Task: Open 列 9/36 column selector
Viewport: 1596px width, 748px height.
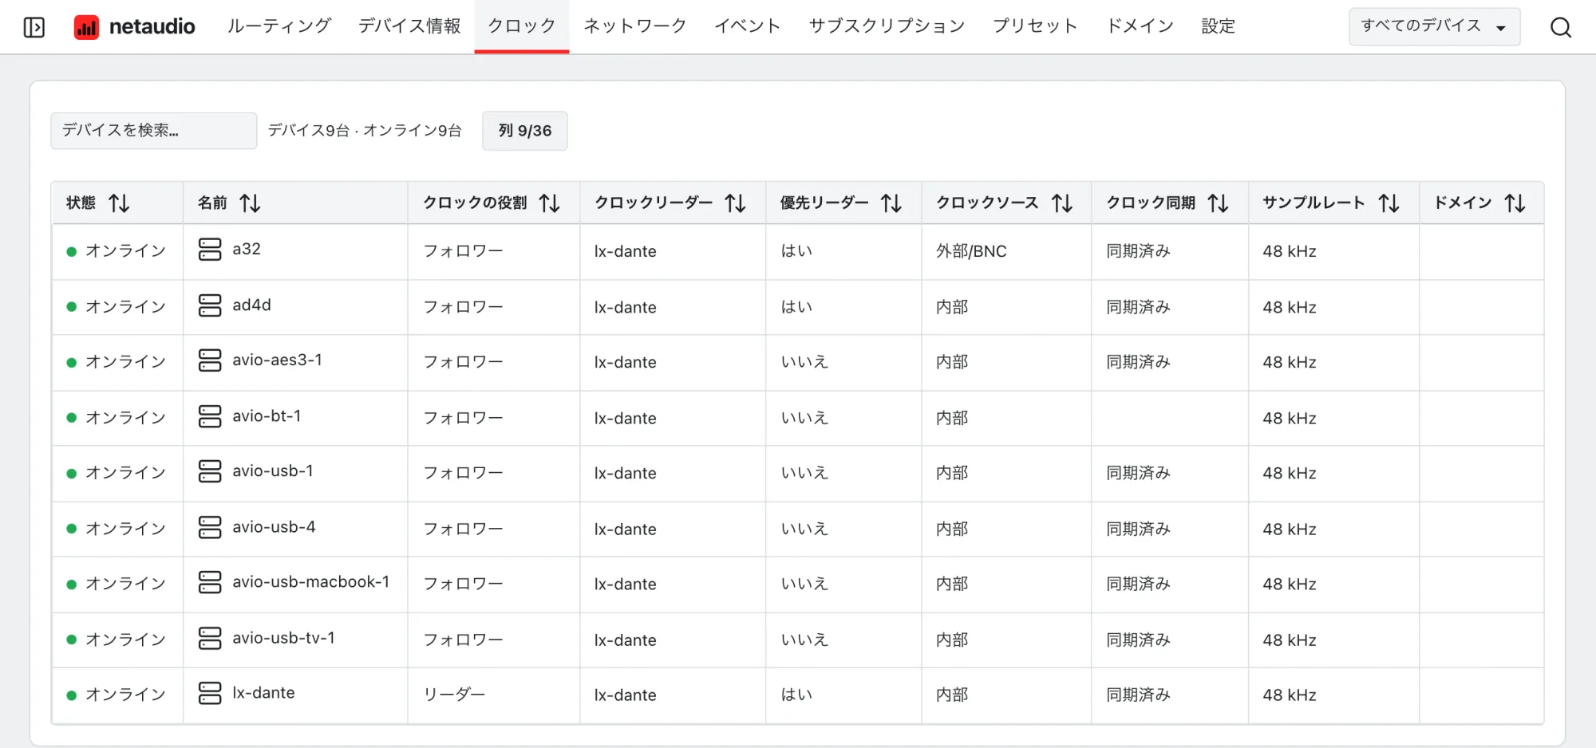Action: (x=524, y=131)
